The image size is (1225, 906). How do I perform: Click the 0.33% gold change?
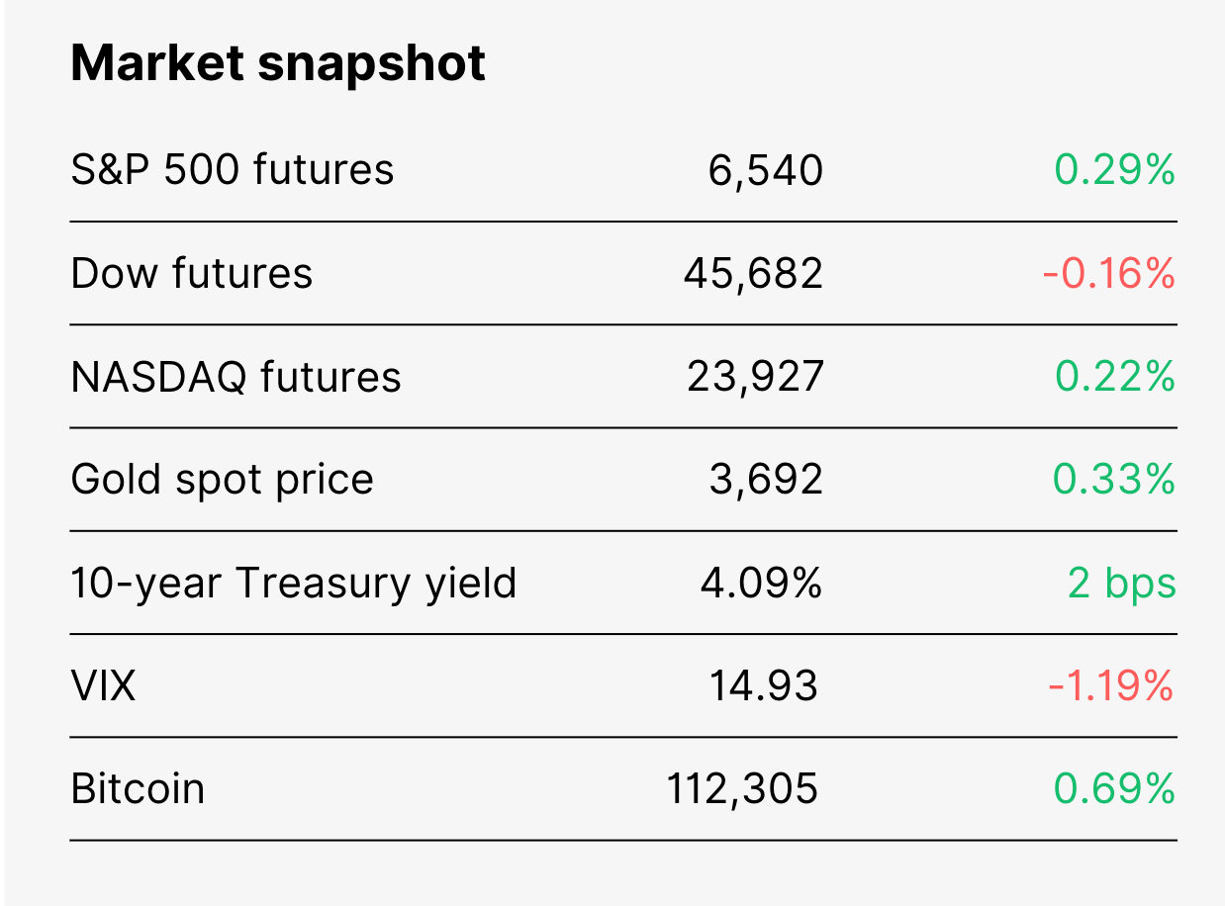(x=1114, y=480)
